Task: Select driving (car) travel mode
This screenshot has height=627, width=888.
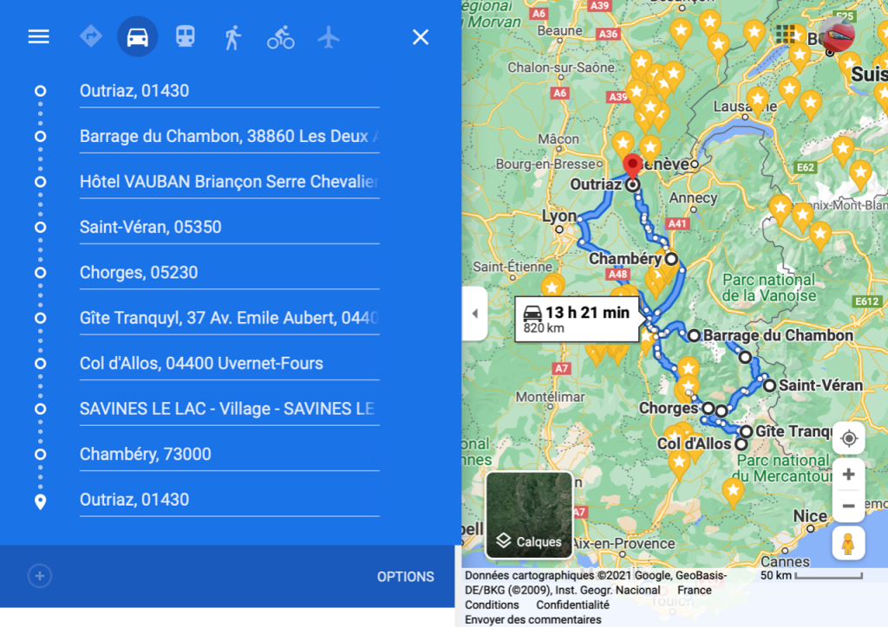Action: (137, 36)
